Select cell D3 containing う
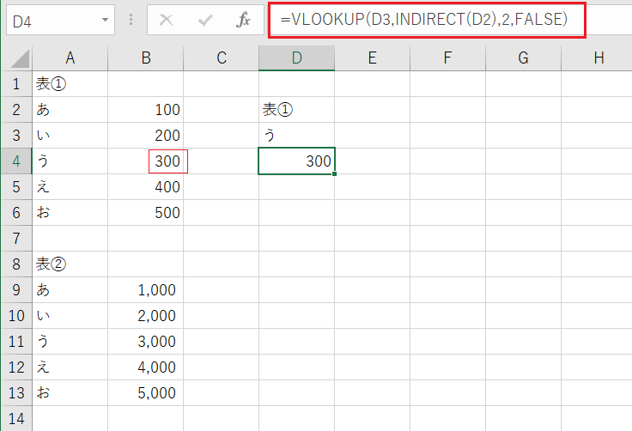 click(x=296, y=136)
